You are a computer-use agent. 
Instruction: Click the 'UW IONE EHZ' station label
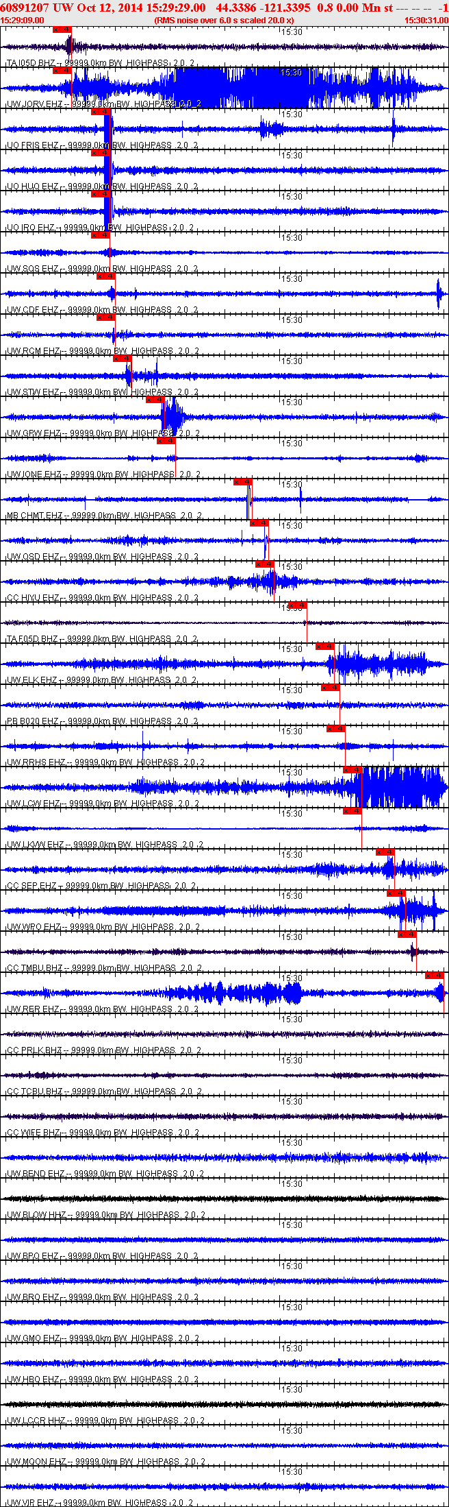34,474
